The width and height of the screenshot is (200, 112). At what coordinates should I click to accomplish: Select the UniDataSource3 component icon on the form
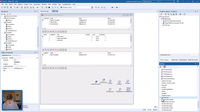coord(128,89)
